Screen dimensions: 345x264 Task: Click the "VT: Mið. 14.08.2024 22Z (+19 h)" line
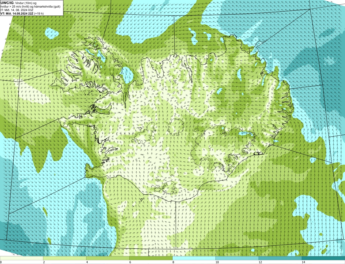pyautogui.click(x=22, y=13)
